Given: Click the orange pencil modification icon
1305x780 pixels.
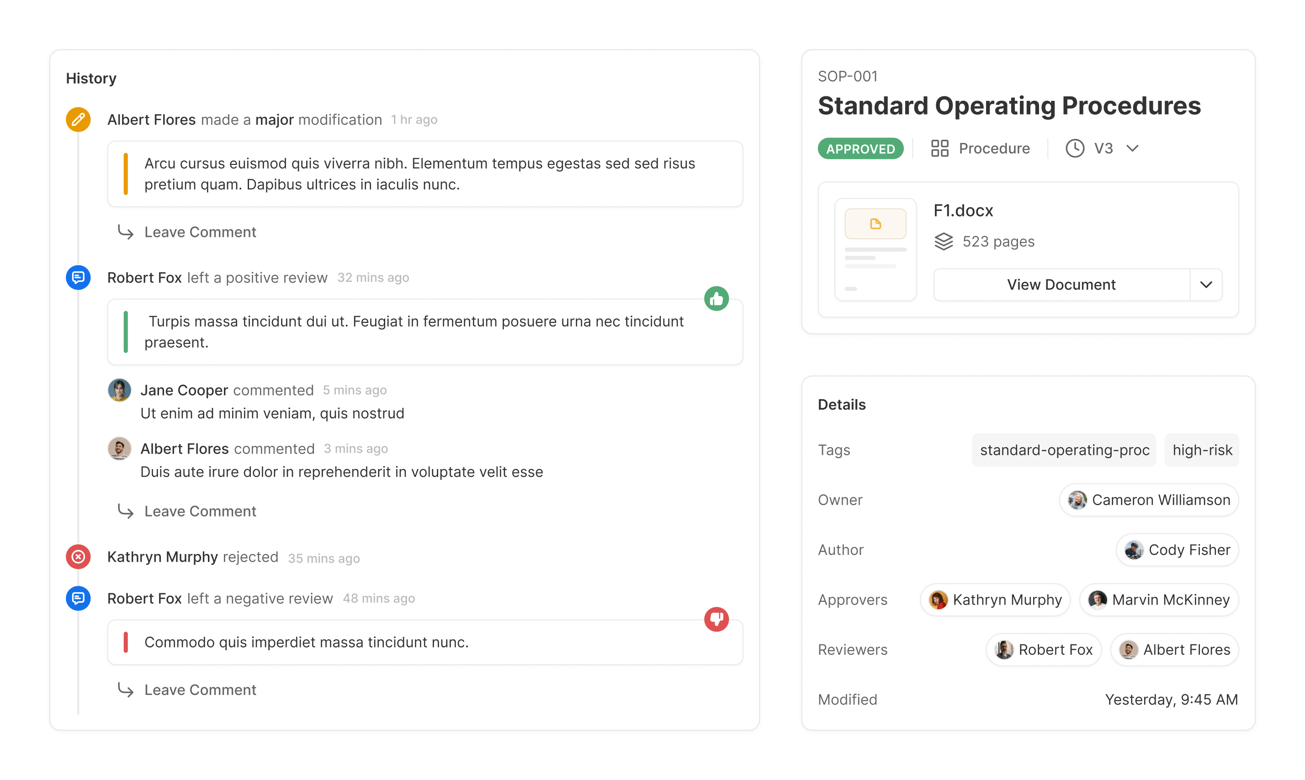Looking at the screenshot, I should click(78, 119).
